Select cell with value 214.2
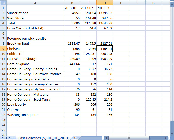The height and width of the screenshot is (140, 174). coord(105,99)
